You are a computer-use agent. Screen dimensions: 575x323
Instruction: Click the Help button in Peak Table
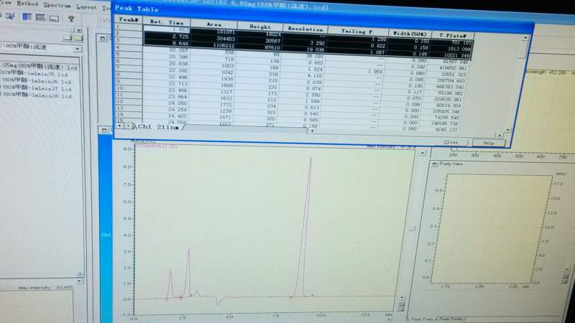point(489,143)
